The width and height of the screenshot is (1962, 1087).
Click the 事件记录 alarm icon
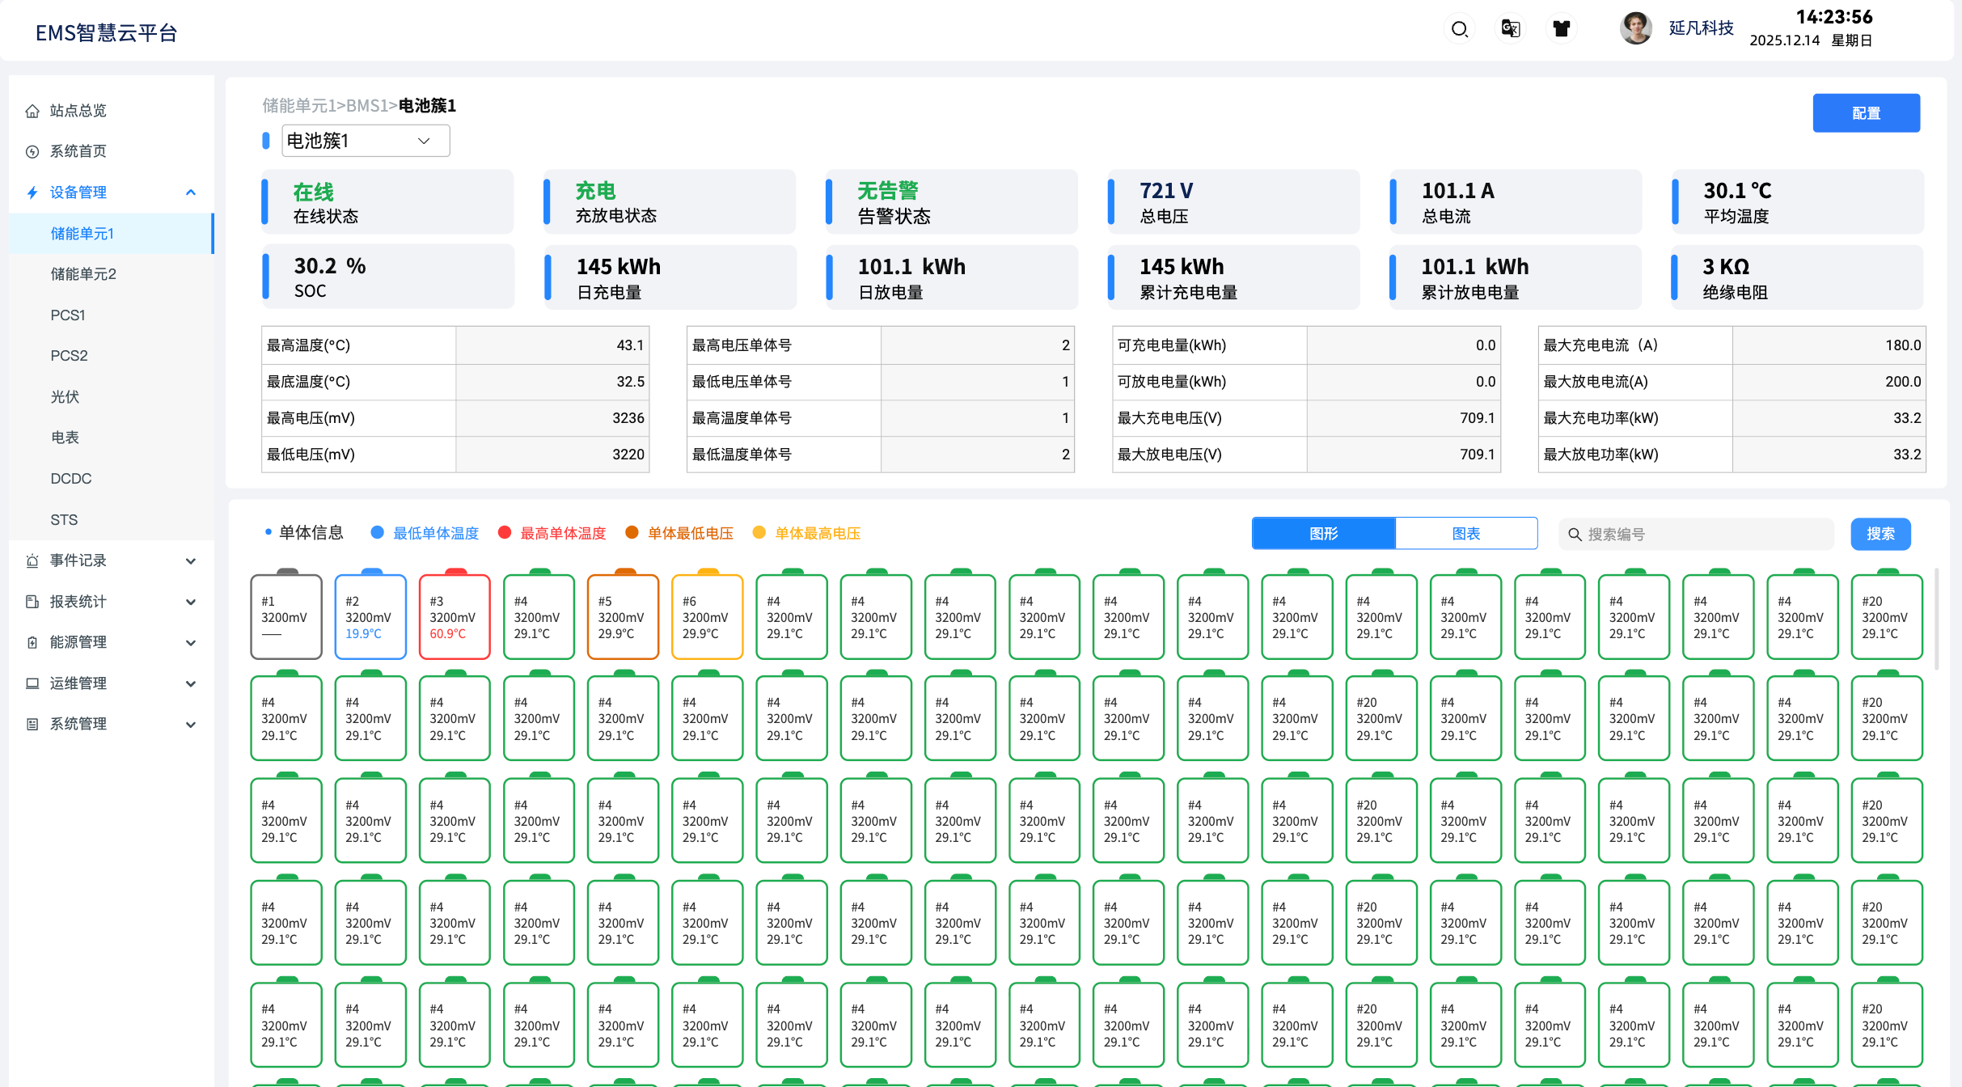click(x=32, y=560)
